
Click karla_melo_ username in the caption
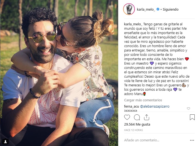pyautogui.click(x=133, y=24)
